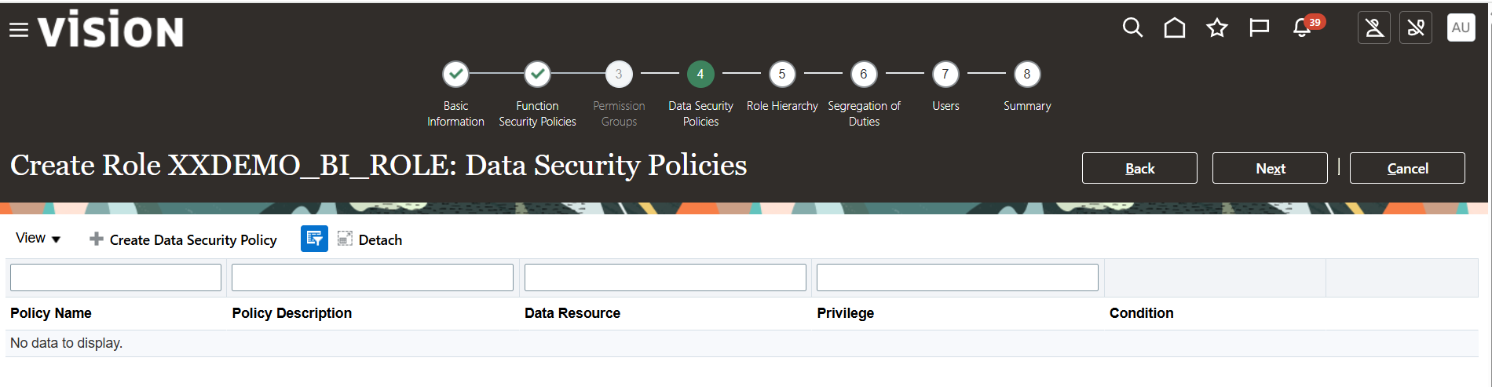Select step 8 Summary in train
Viewport: 1492px width, 387px height.
tap(1027, 75)
